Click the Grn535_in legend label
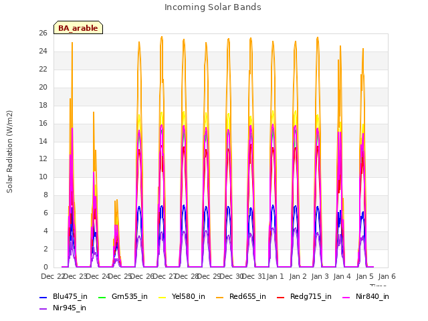Image resolution: width=428 pixels, height=321 pixels. (130, 296)
